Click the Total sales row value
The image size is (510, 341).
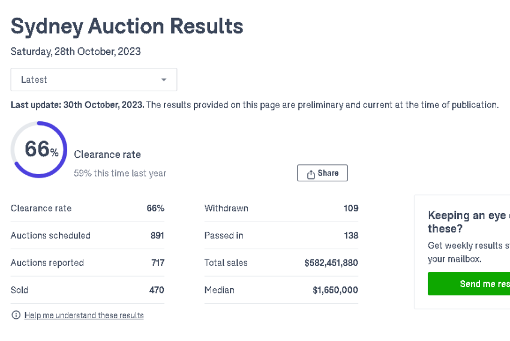click(331, 262)
